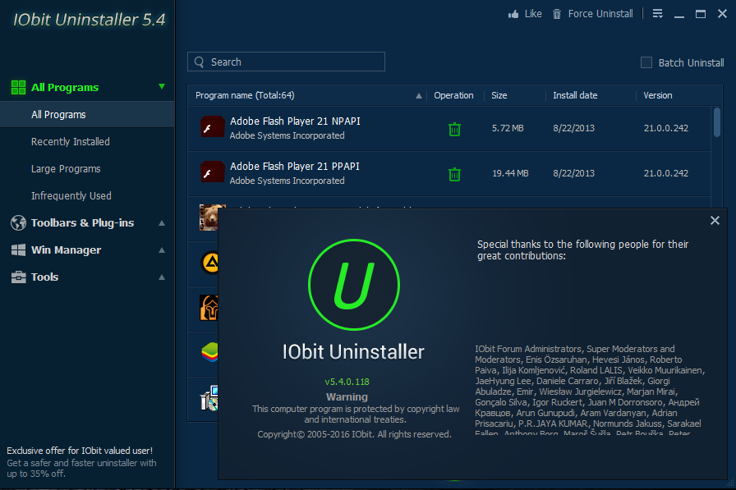This screenshot has height=490, width=736.
Task: Click the program list vertical scrollbar thumb
Action: pos(717,122)
